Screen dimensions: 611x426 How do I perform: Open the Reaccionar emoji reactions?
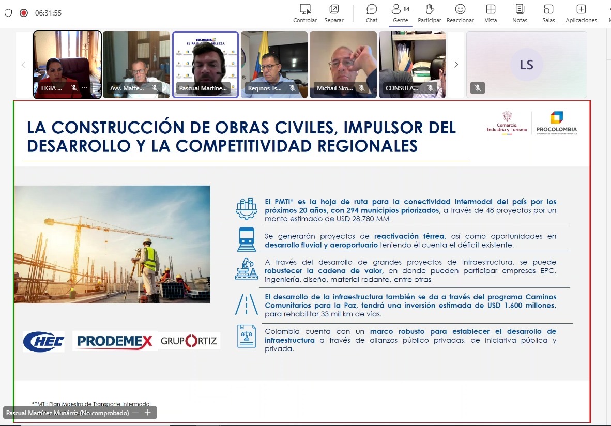[460, 13]
